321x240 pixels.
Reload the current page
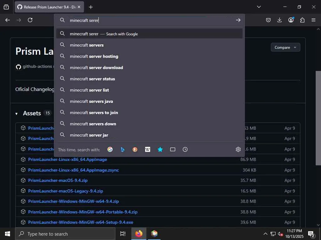[30, 20]
